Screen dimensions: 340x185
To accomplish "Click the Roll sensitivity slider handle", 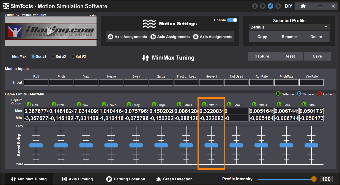I will (36, 145).
